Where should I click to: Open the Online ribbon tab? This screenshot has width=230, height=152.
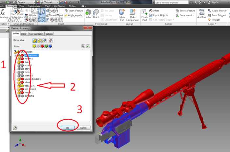[72, 6]
